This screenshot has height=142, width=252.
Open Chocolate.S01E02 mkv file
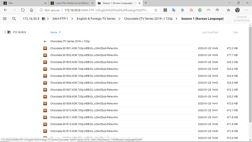click(x=84, y=55)
